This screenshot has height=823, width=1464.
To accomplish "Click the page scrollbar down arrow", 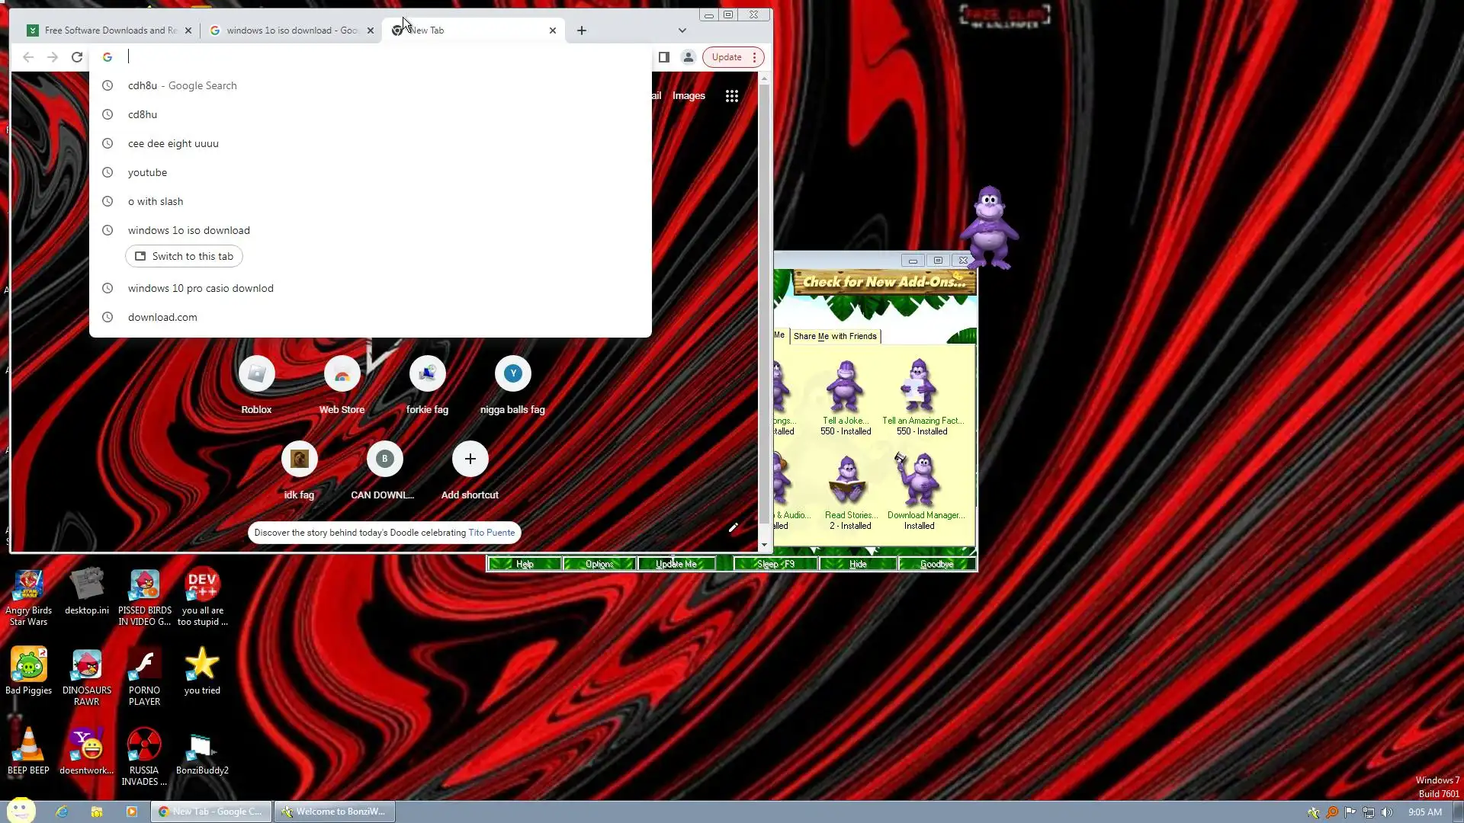I will [x=763, y=545].
